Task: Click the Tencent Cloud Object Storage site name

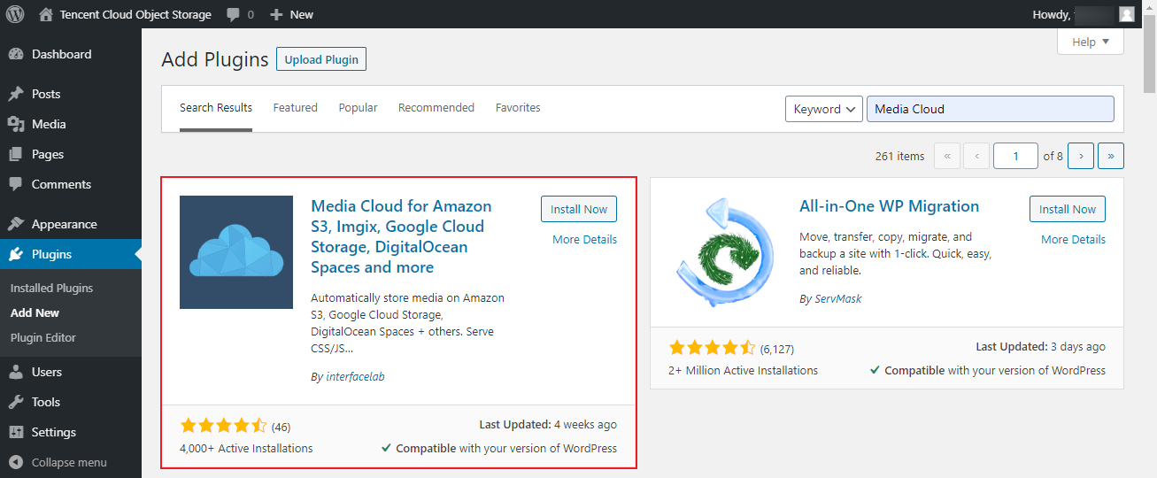Action: tap(135, 14)
